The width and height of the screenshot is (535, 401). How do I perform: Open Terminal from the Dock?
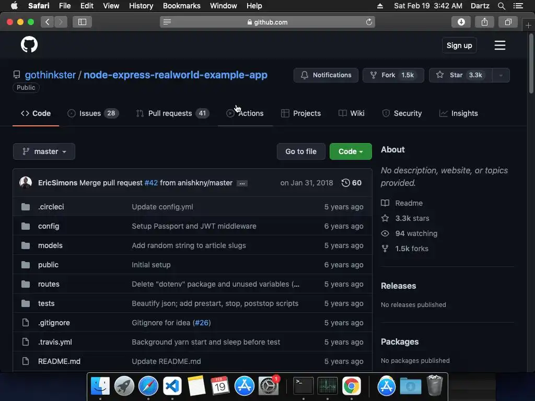(x=304, y=386)
